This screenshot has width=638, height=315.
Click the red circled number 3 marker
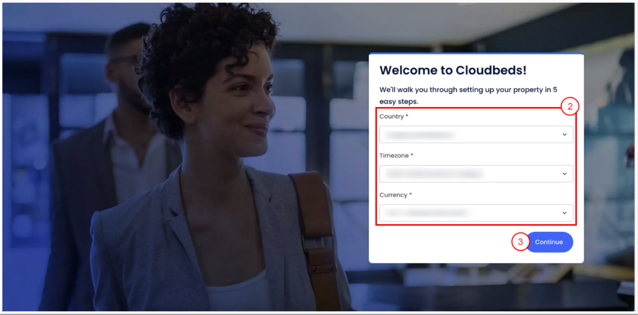(x=520, y=242)
